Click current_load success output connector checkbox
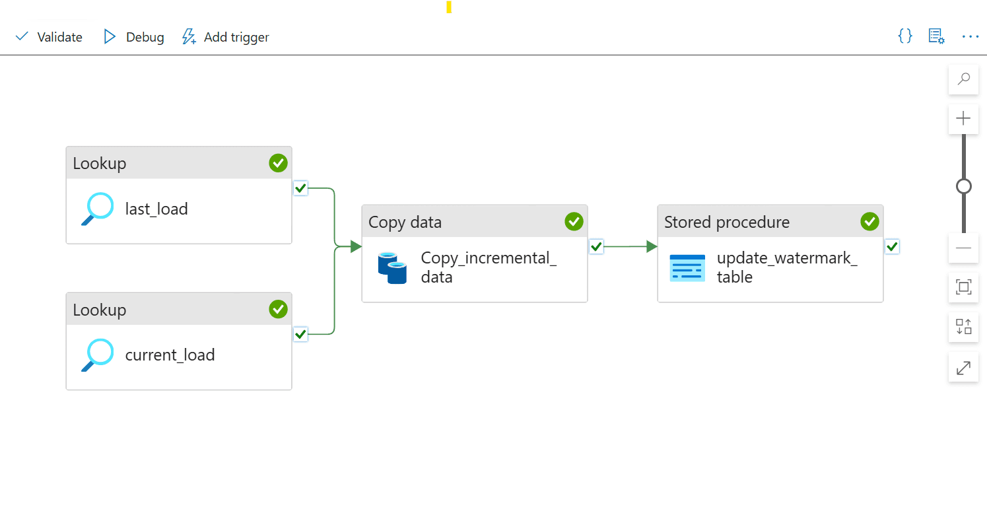Image resolution: width=987 pixels, height=517 pixels. 300,334
